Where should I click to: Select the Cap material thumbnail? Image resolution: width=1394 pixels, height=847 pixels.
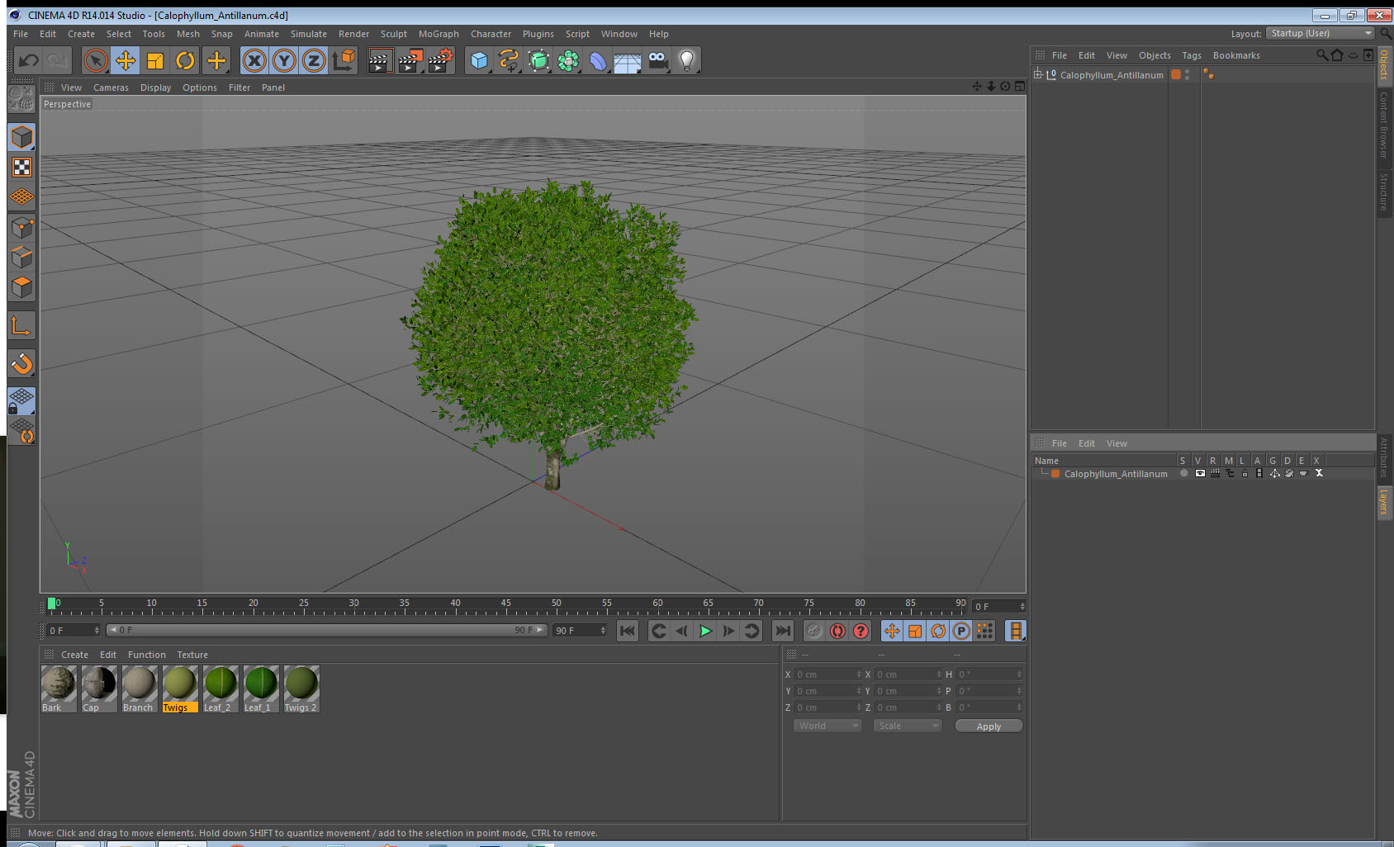pos(99,688)
